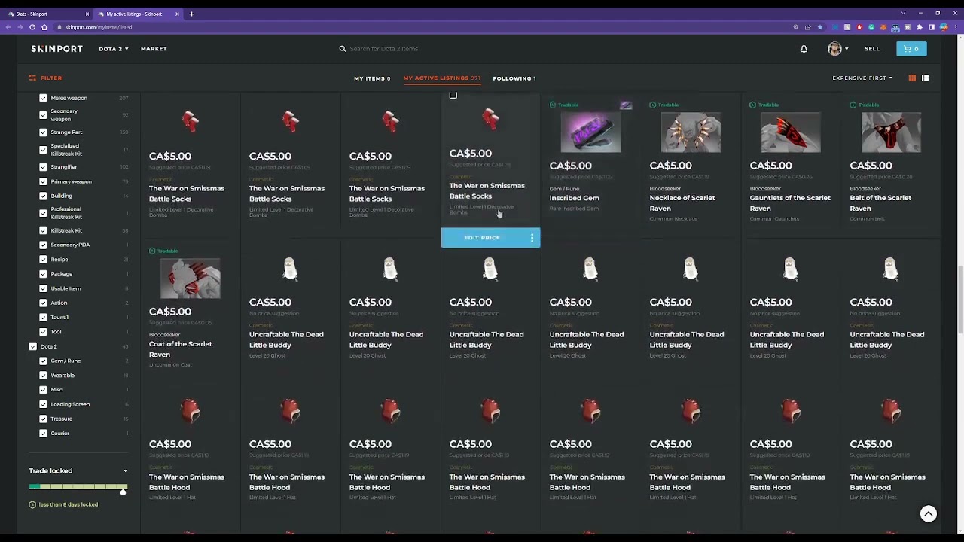This screenshot has height=542, width=964.
Task: Close the Stats - Skinport tab
Action: pyautogui.click(x=87, y=14)
